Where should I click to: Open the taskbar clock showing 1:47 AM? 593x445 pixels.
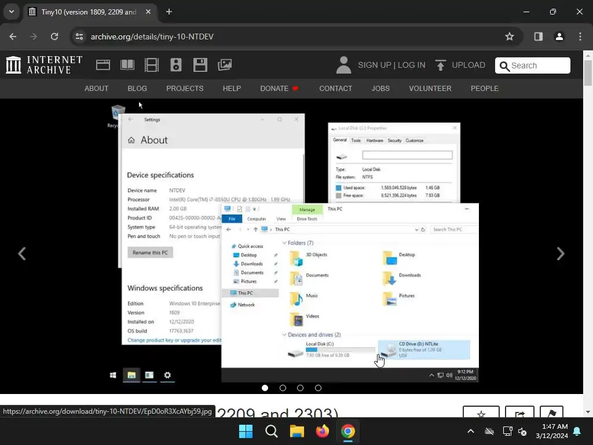pyautogui.click(x=552, y=431)
